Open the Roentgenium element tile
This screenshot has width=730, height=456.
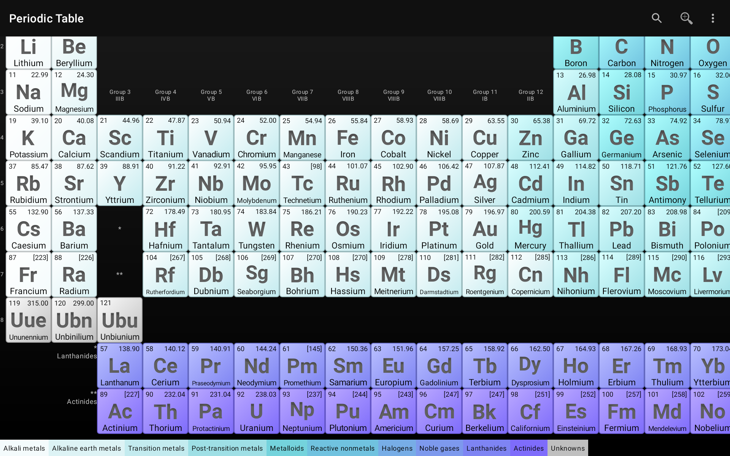click(x=485, y=274)
